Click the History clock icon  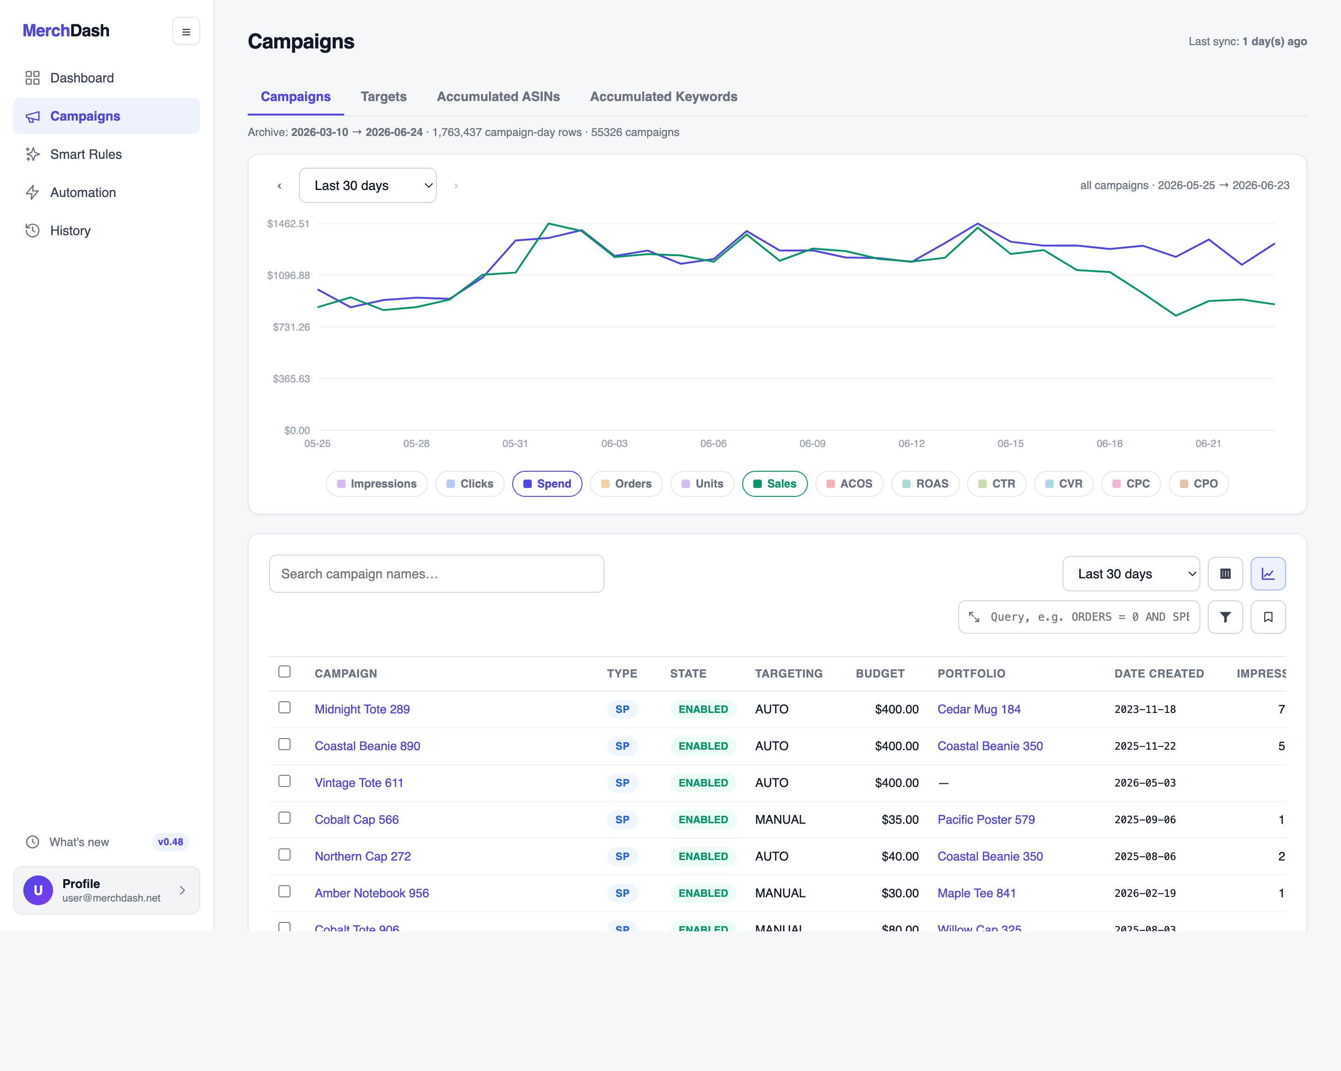point(32,231)
